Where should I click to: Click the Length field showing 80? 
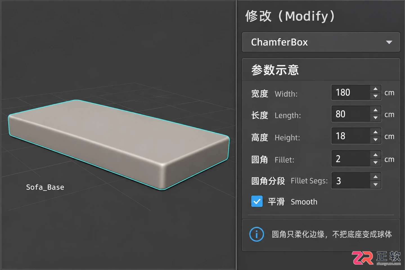click(351, 114)
